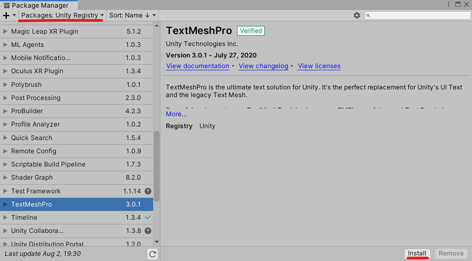This screenshot has width=472, height=261.
Task: Open the add package plus icon menu
Action: coord(6,15)
